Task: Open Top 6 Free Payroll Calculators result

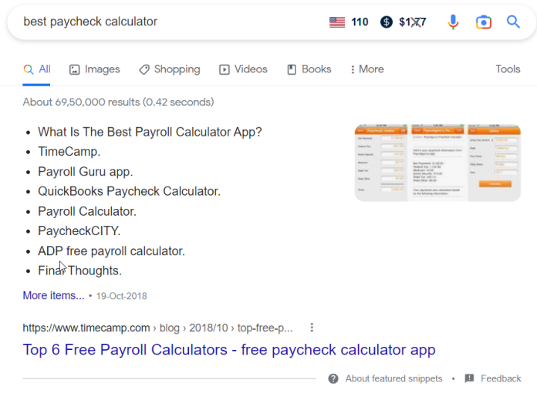Action: coord(229,350)
